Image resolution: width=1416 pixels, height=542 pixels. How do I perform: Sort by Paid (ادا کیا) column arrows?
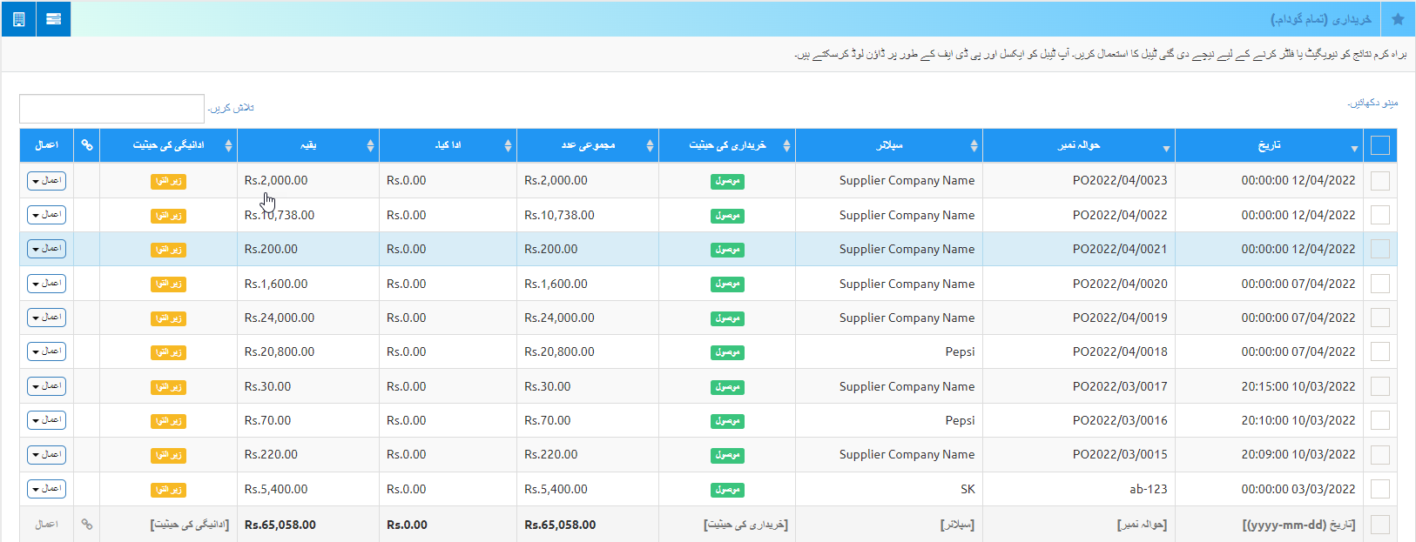click(508, 146)
